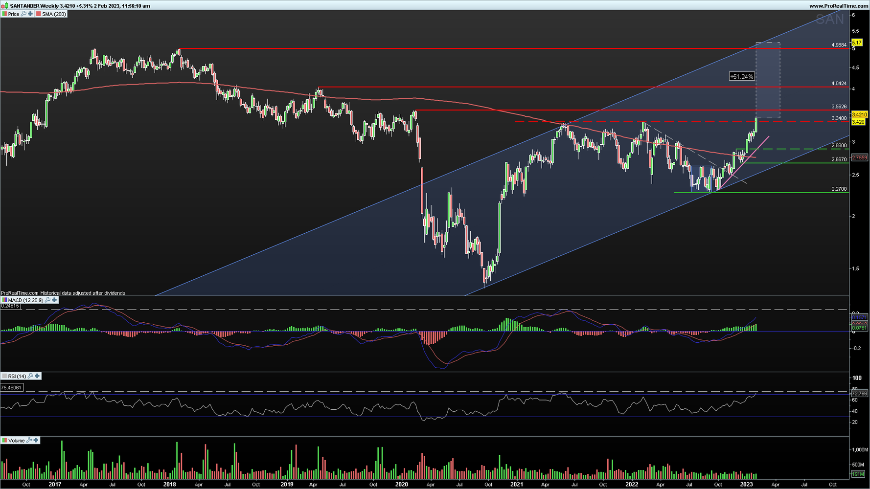The image size is (870, 489).
Task: Click the 0.0761 MACD axis tag
Action: [860, 328]
